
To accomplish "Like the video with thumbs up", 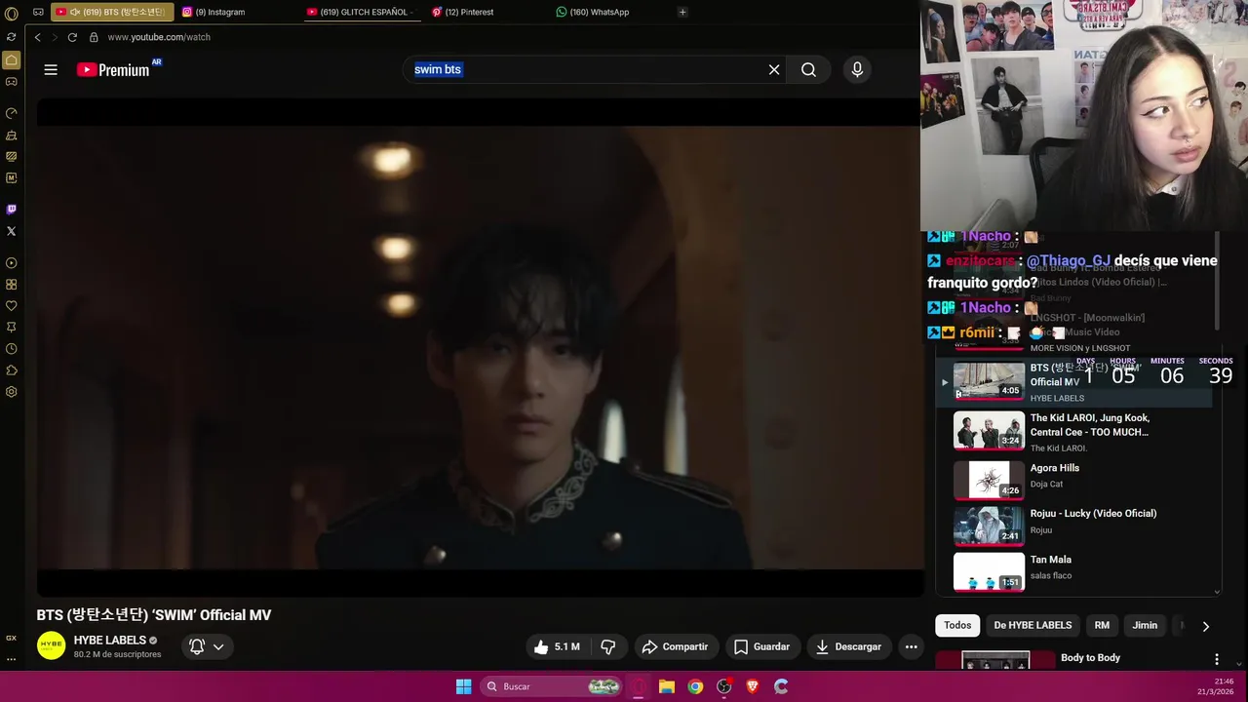I will [557, 646].
